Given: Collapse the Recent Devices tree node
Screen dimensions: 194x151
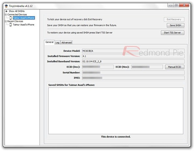Looking at the screenshot, I should [6, 21].
